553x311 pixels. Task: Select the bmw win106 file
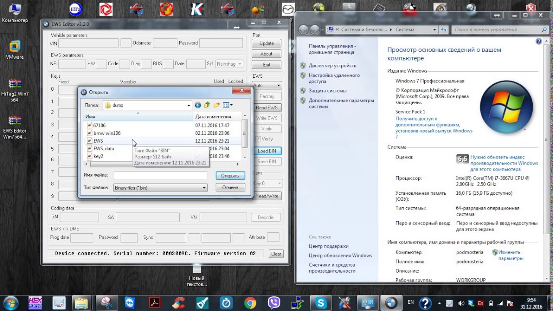tap(107, 133)
